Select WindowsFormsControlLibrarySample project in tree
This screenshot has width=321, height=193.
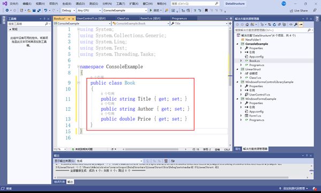pos(269,82)
